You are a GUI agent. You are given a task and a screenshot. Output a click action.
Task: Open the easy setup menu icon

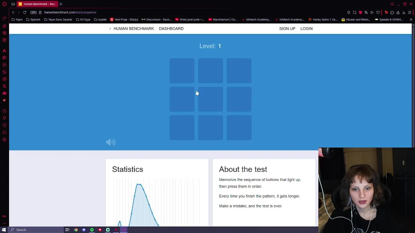tap(410, 12)
